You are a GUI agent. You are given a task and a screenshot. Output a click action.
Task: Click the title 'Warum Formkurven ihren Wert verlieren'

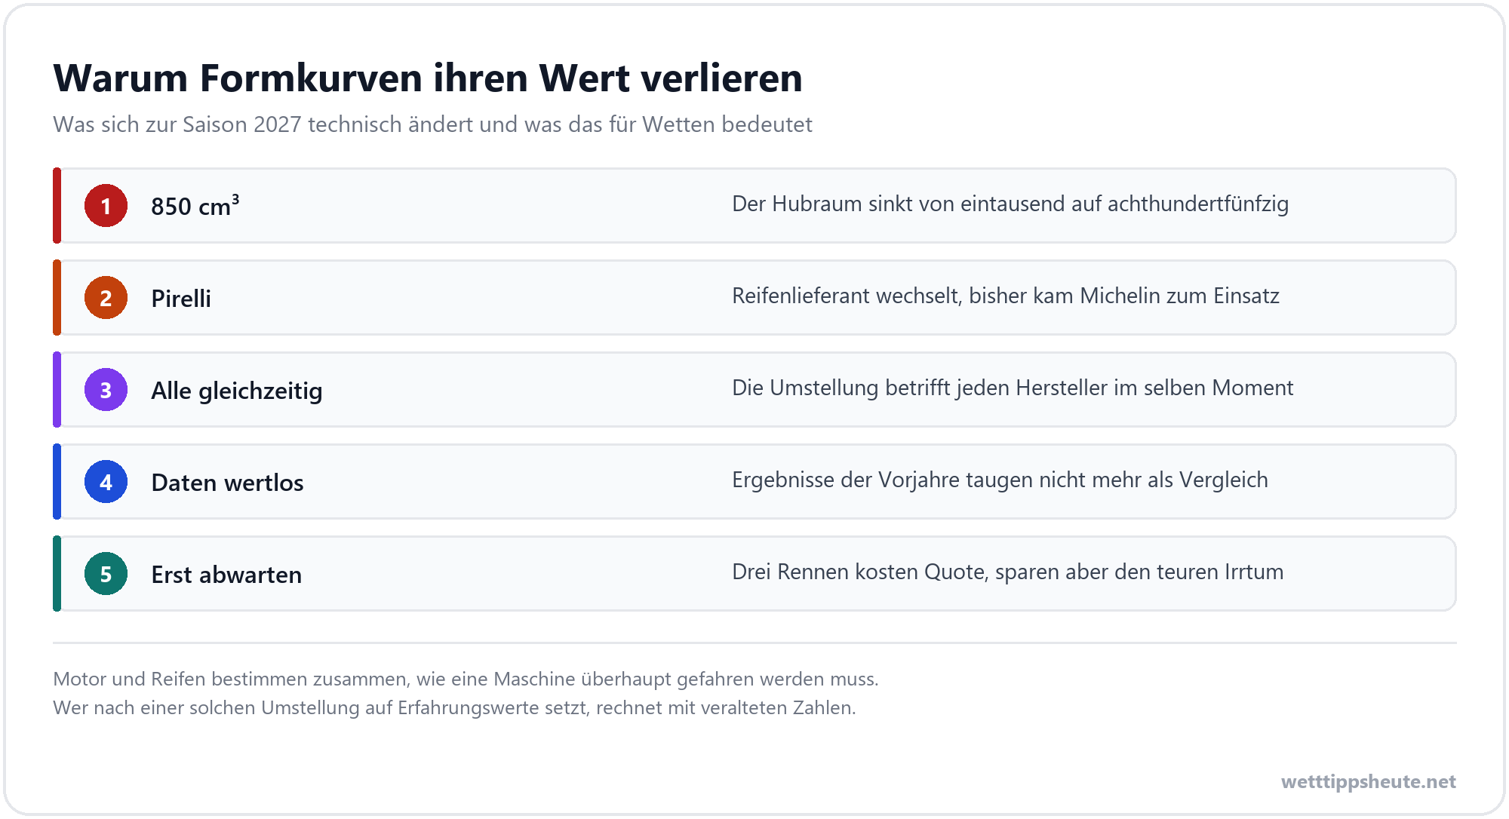(x=428, y=78)
